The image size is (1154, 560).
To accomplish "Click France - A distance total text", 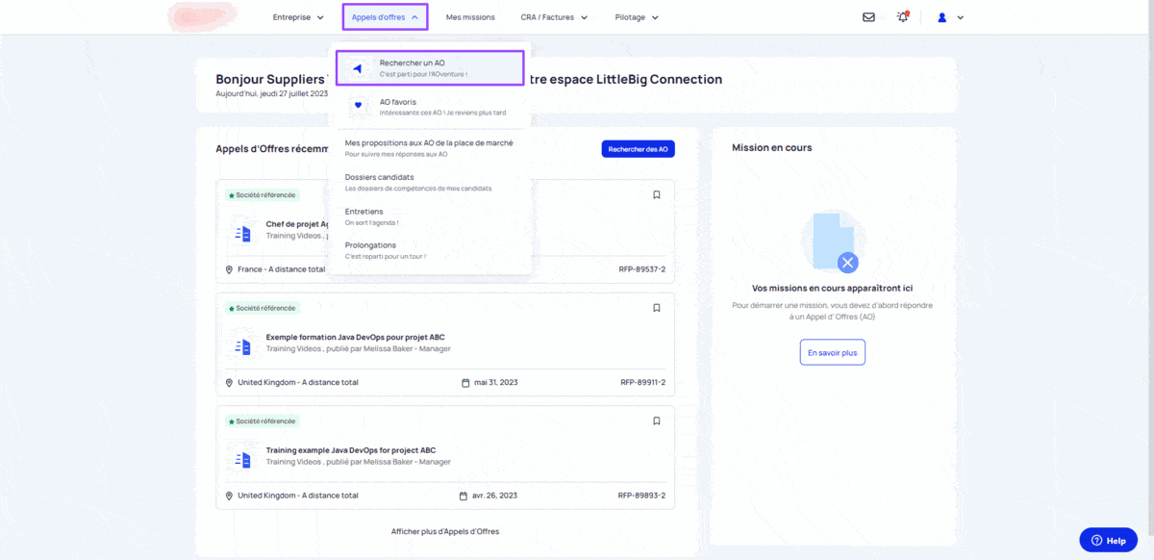I will click(x=281, y=269).
